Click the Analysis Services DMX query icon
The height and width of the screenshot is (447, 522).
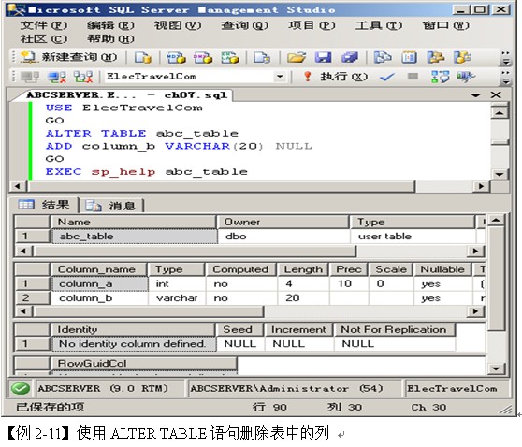click(203, 58)
